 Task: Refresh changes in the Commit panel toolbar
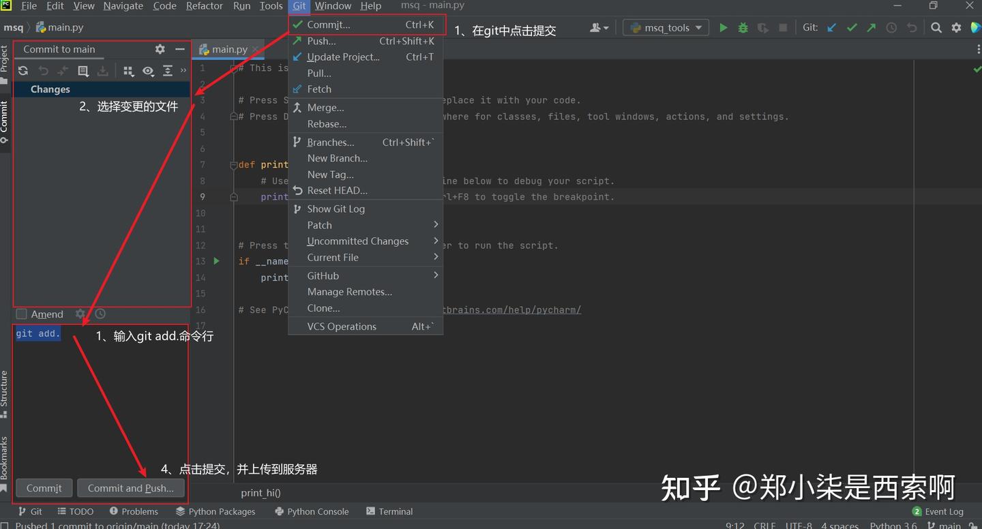tap(23, 70)
